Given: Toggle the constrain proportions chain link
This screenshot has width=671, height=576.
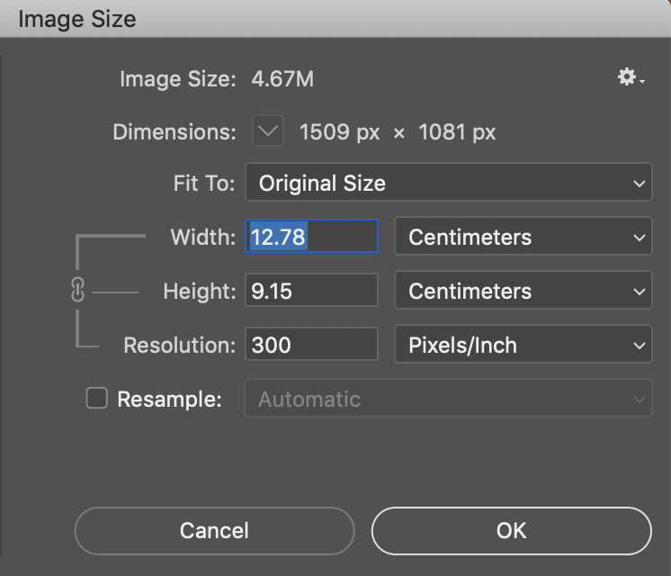Looking at the screenshot, I should [77, 291].
